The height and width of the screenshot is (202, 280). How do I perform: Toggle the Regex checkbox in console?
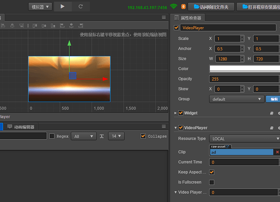pos(52,136)
